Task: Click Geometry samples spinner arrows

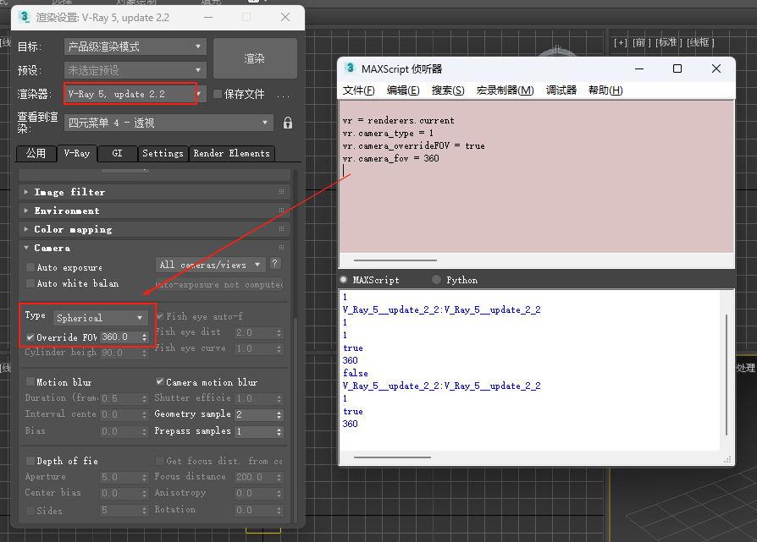Action: tap(279, 414)
